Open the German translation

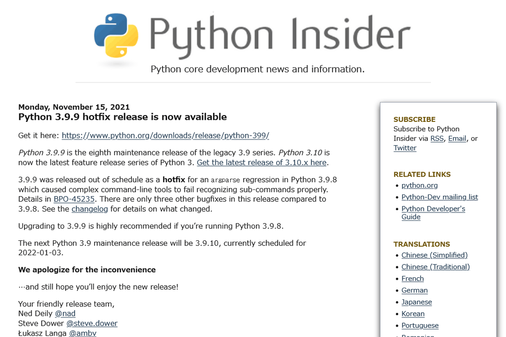pos(414,290)
